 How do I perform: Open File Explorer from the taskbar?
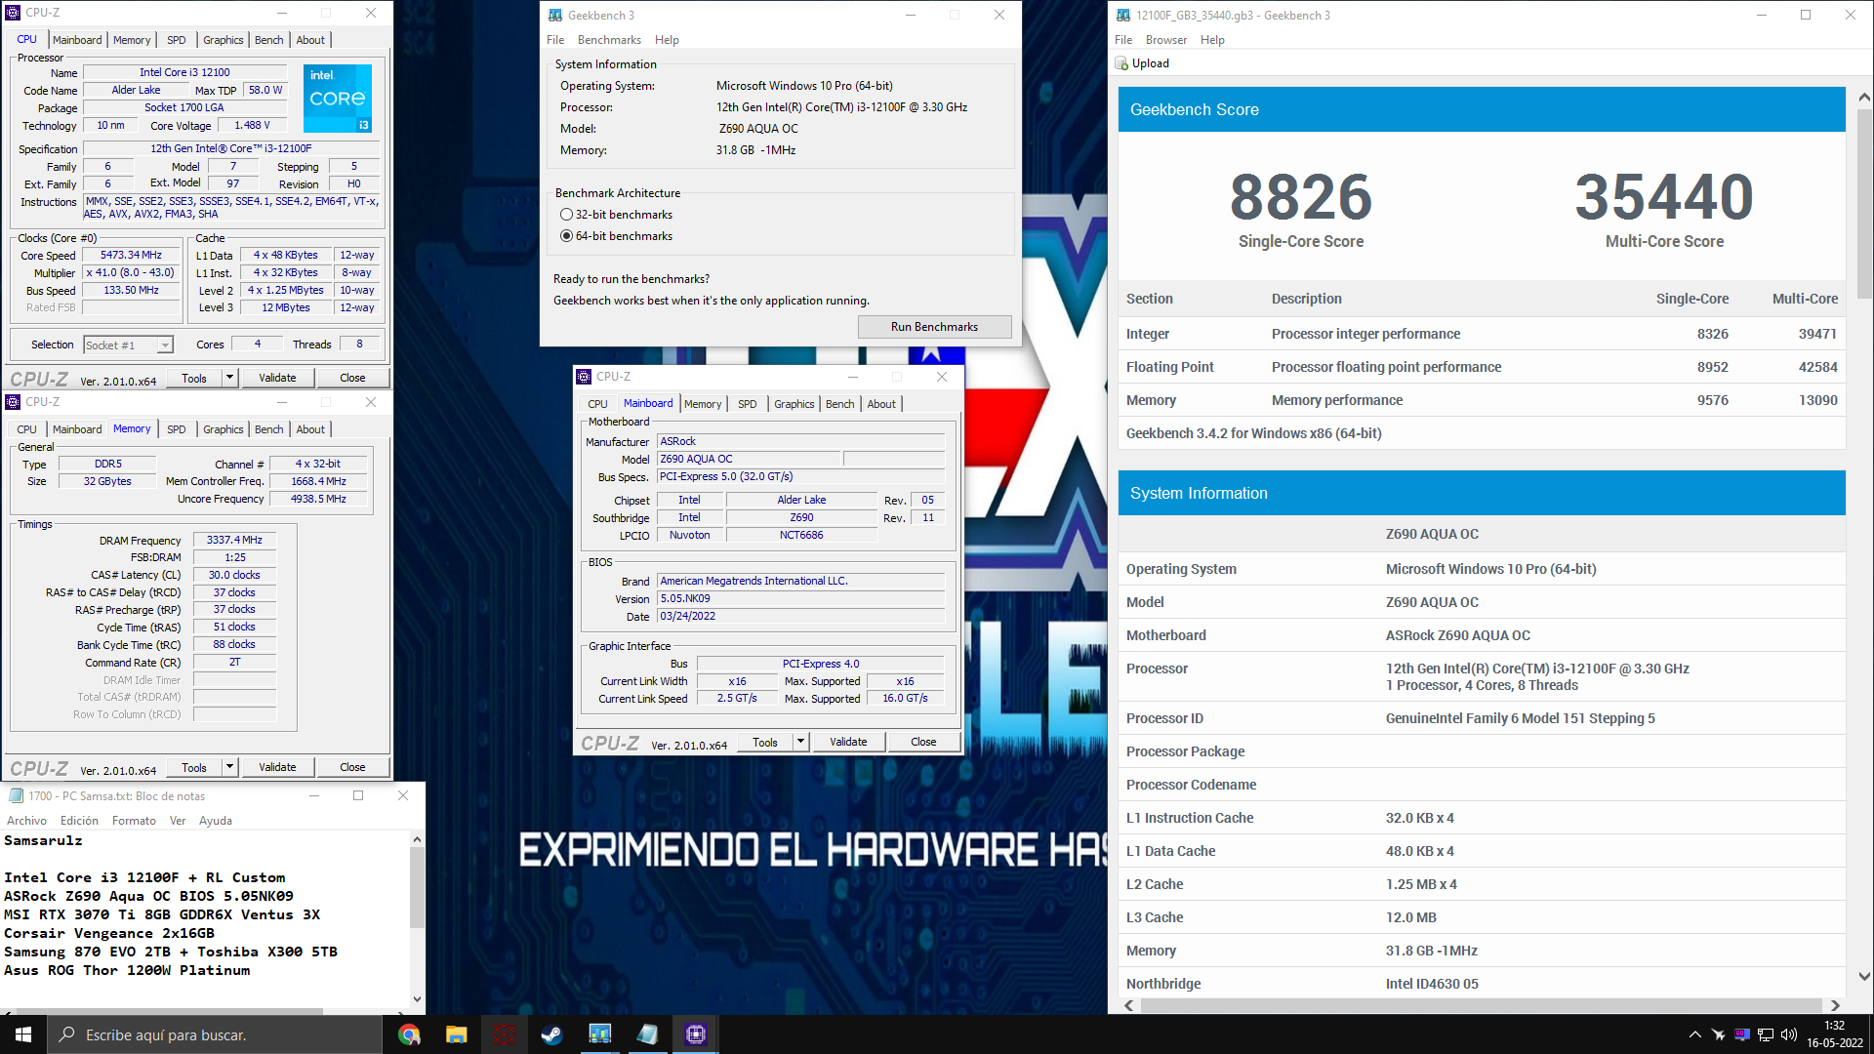click(457, 1034)
